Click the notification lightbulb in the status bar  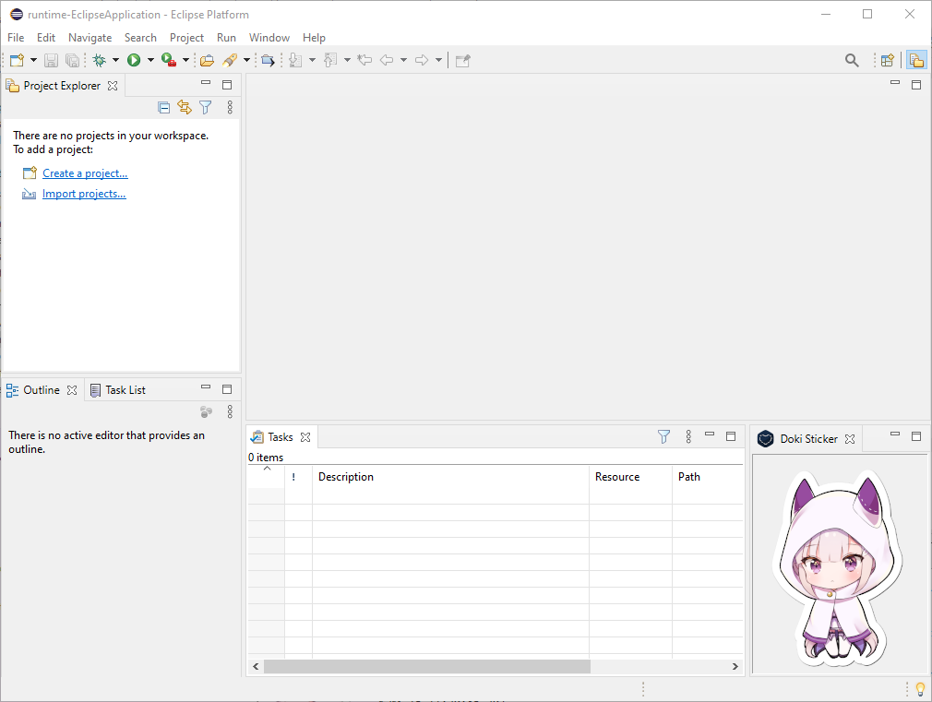(919, 689)
